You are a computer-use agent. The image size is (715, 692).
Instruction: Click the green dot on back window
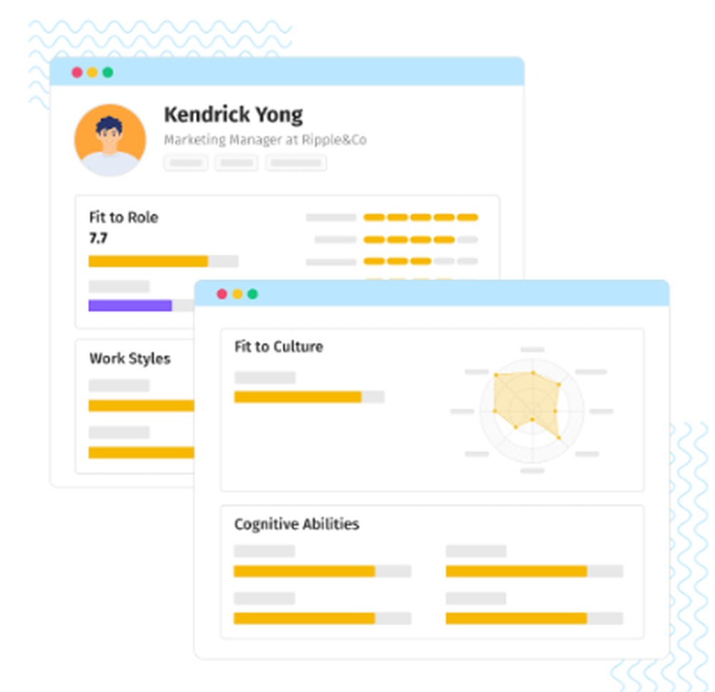[108, 72]
